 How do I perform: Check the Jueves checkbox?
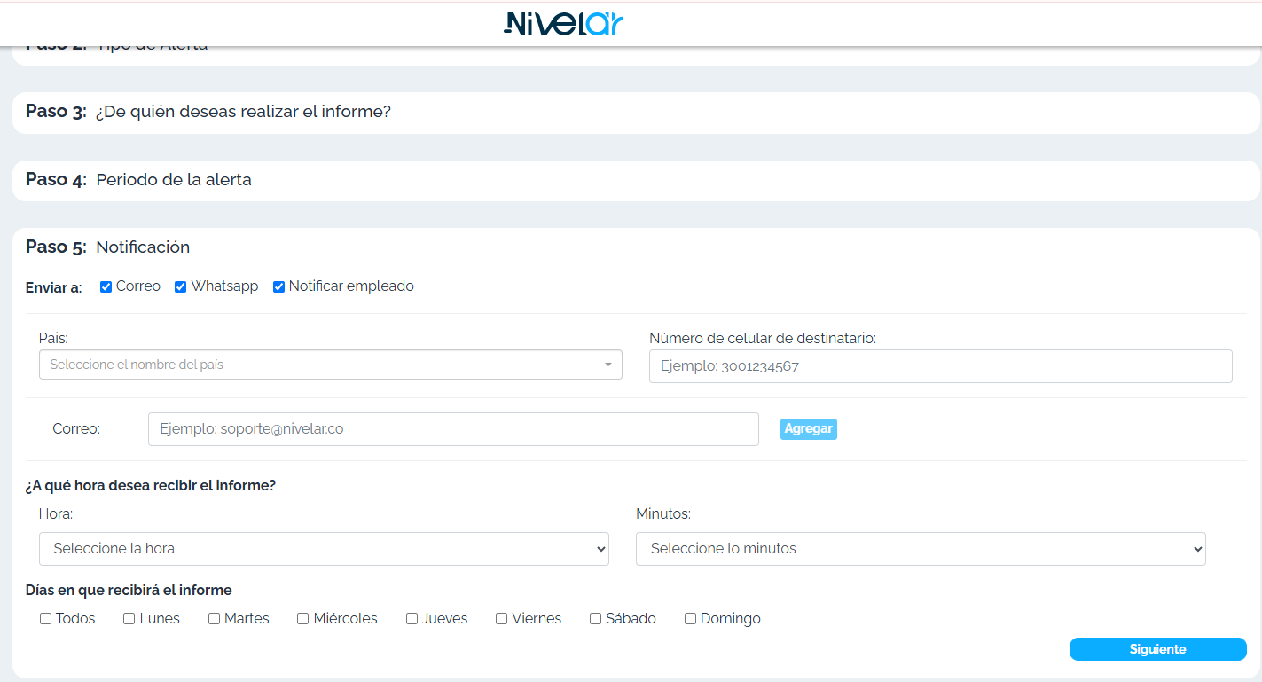click(x=412, y=619)
